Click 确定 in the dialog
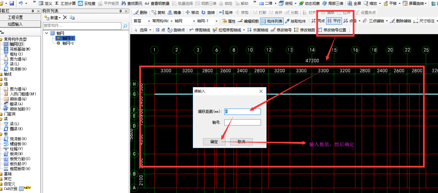 [214, 142]
